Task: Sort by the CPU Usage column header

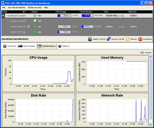Action: tap(68, 12)
